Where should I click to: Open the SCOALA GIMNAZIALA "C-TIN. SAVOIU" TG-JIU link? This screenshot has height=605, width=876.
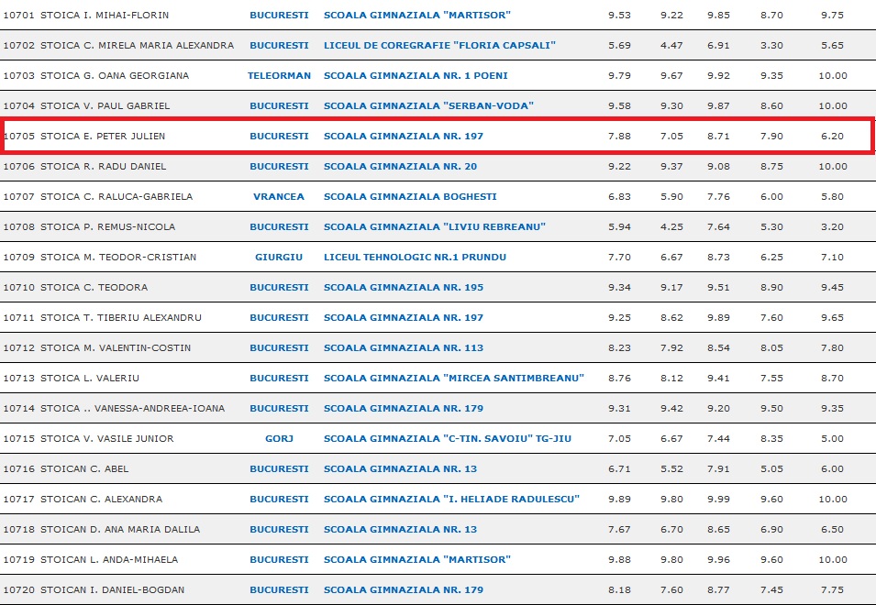click(x=447, y=439)
